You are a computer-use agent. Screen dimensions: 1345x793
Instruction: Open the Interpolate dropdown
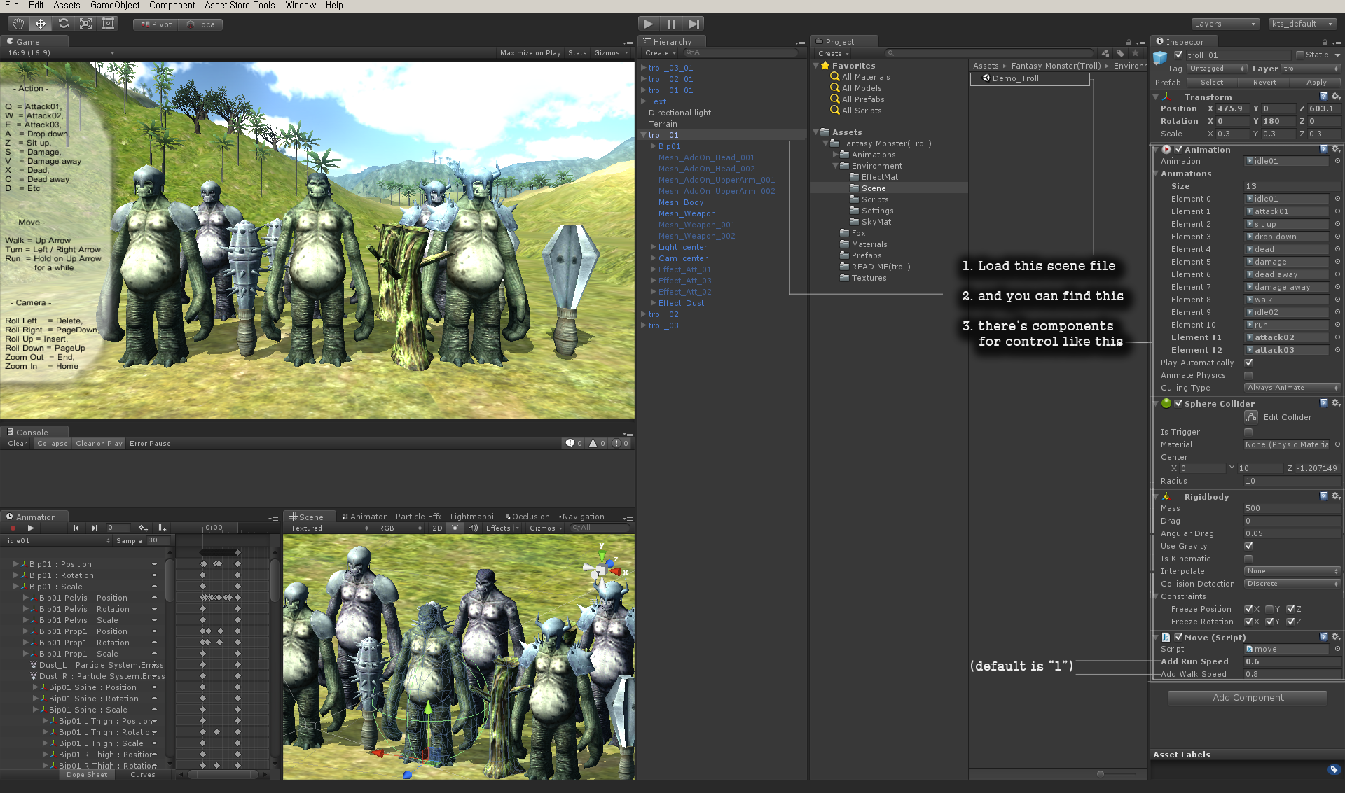pos(1292,571)
